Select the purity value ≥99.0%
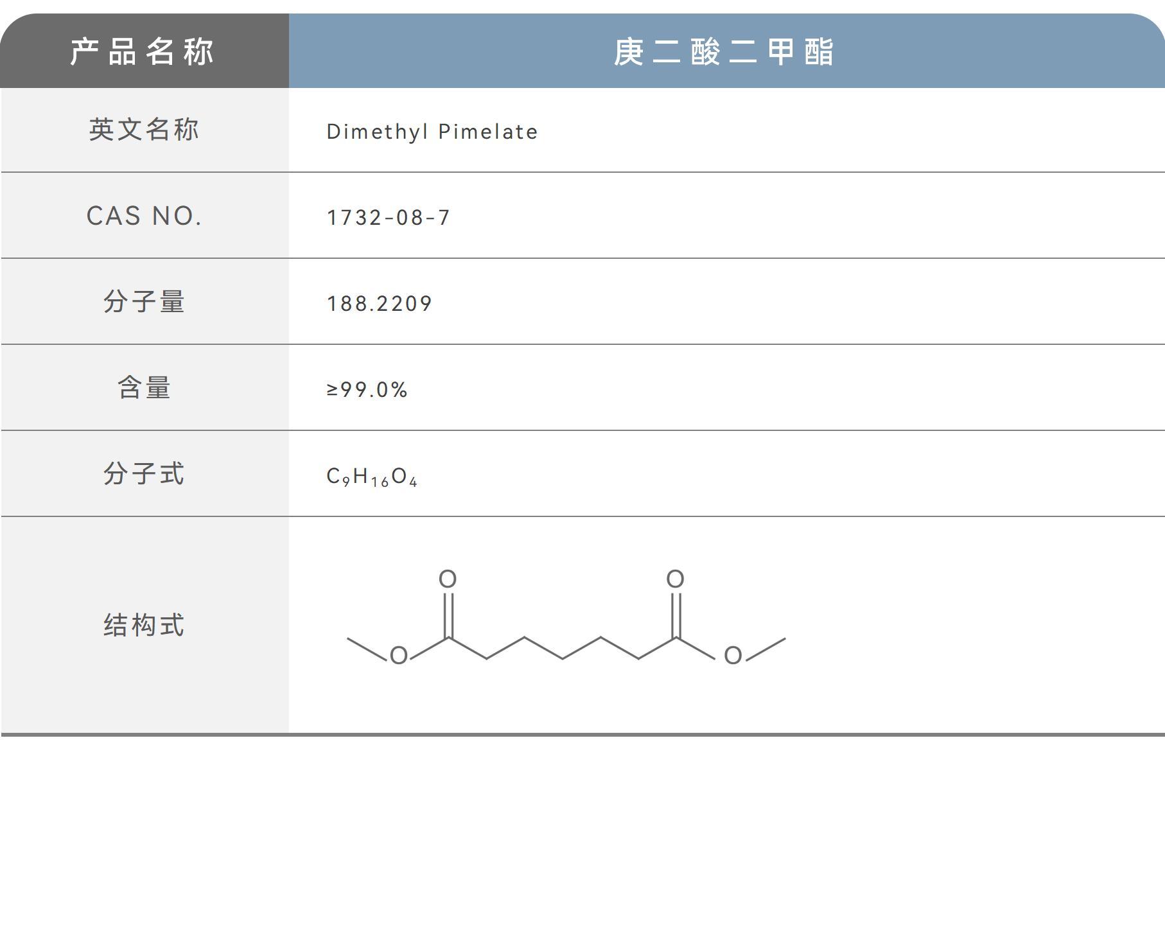Image resolution: width=1165 pixels, height=939 pixels. point(366,389)
